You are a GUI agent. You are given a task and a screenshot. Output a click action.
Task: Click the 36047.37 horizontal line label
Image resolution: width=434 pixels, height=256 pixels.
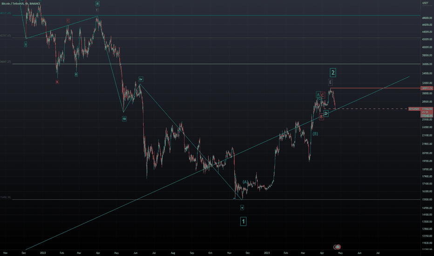click(x=6, y=62)
